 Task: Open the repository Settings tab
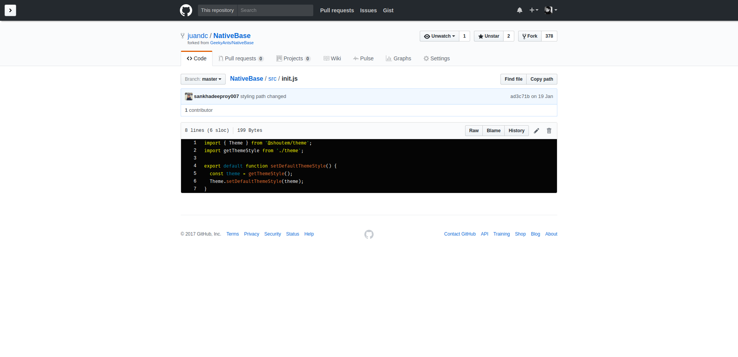437,58
